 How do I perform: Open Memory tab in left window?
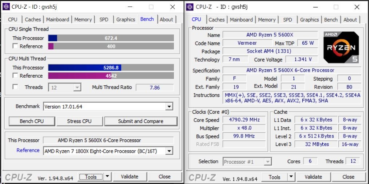[83, 20]
